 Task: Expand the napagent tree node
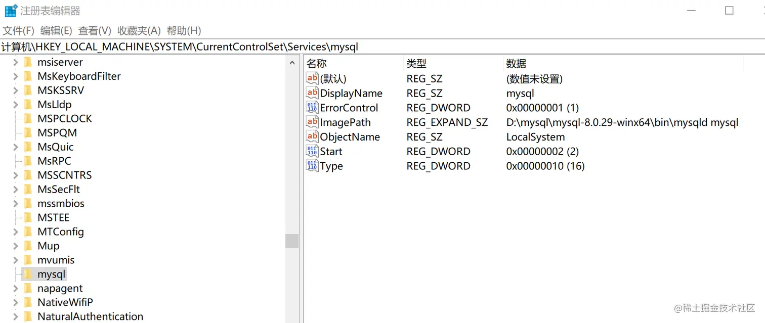[x=15, y=289]
